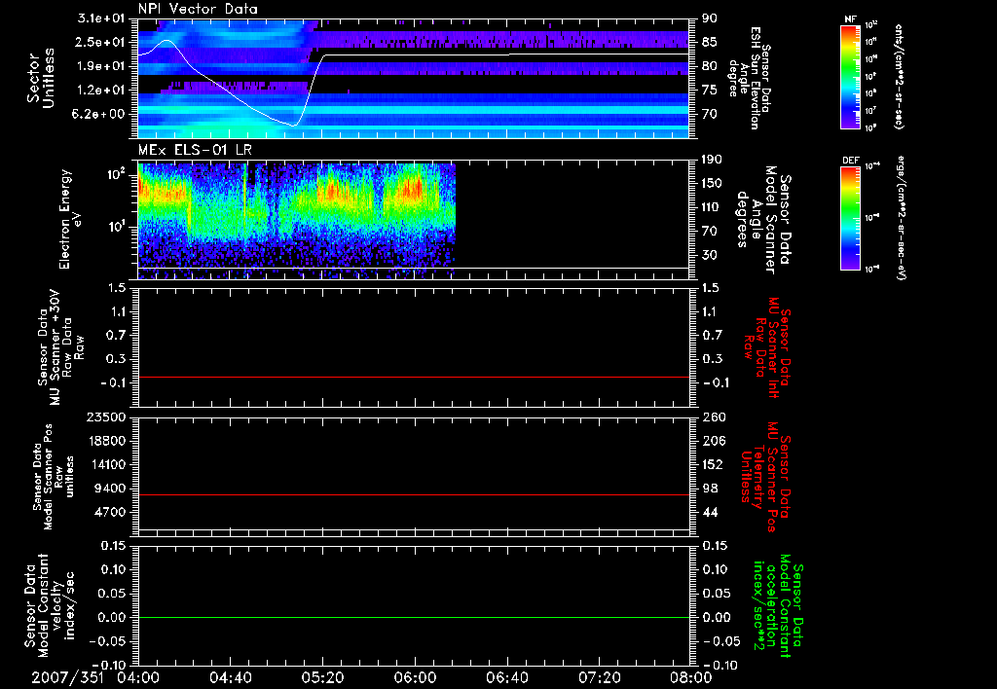Screen dimensions: 997x689
Task: Click the "06:40" time axis label
Action: (506, 677)
